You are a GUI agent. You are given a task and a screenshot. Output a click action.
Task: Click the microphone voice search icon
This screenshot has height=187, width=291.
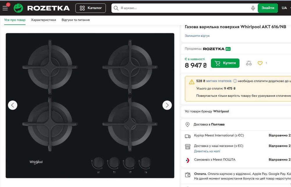pyautogui.click(x=253, y=8)
